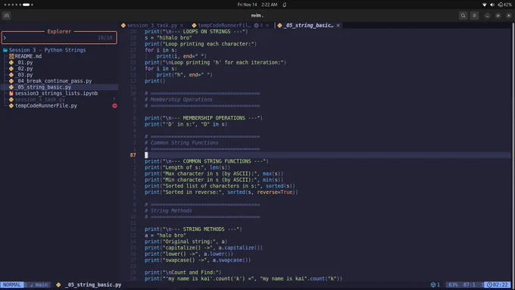Click the red error badge on tempCodeRunnerFile.py
Viewport: 515px width, 290px height.
(x=114, y=106)
